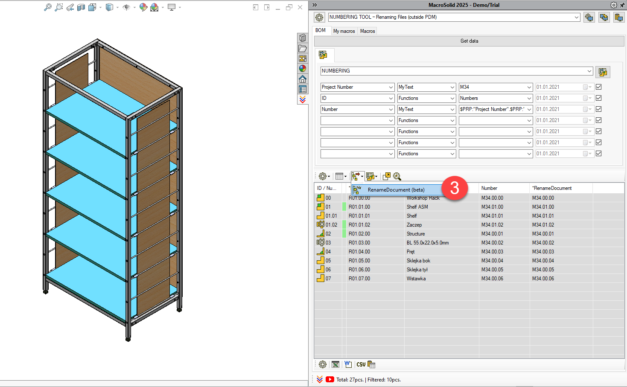Open the NUMBERING TOOL selector dropdown

(x=577, y=17)
